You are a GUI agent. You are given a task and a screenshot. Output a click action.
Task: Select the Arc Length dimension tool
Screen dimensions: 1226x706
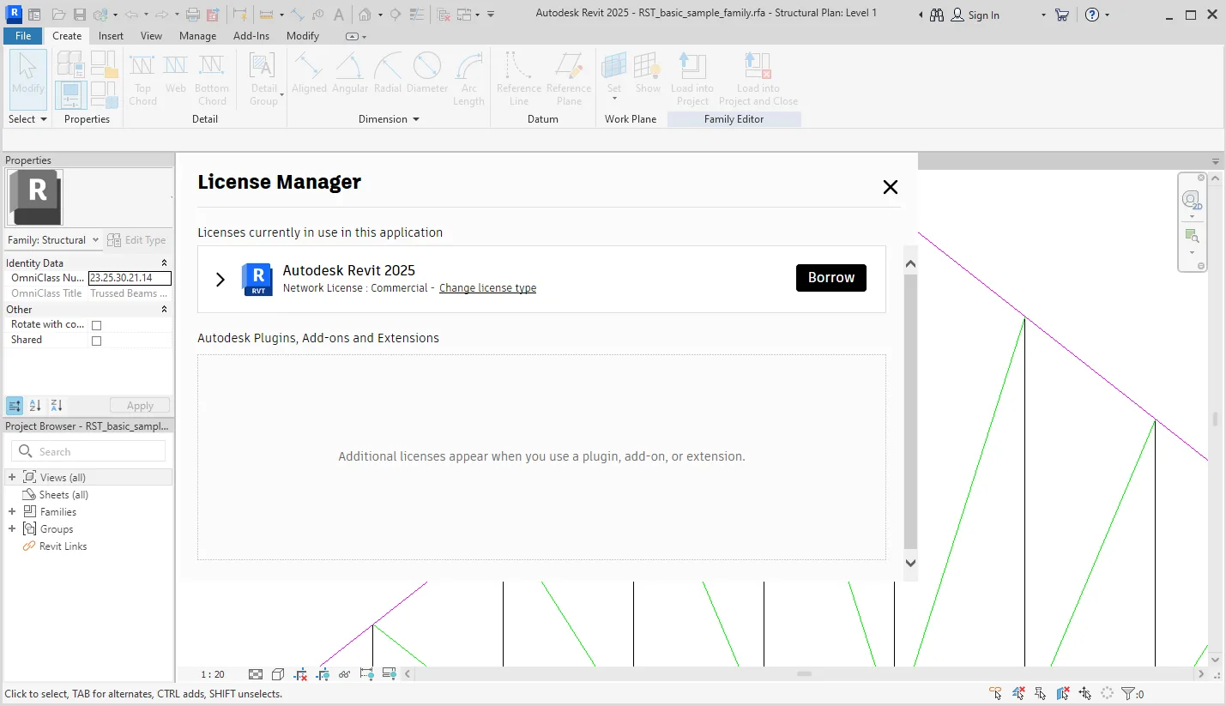468,78
